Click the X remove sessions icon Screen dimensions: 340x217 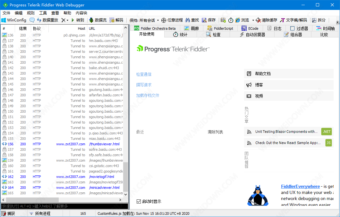63,20
